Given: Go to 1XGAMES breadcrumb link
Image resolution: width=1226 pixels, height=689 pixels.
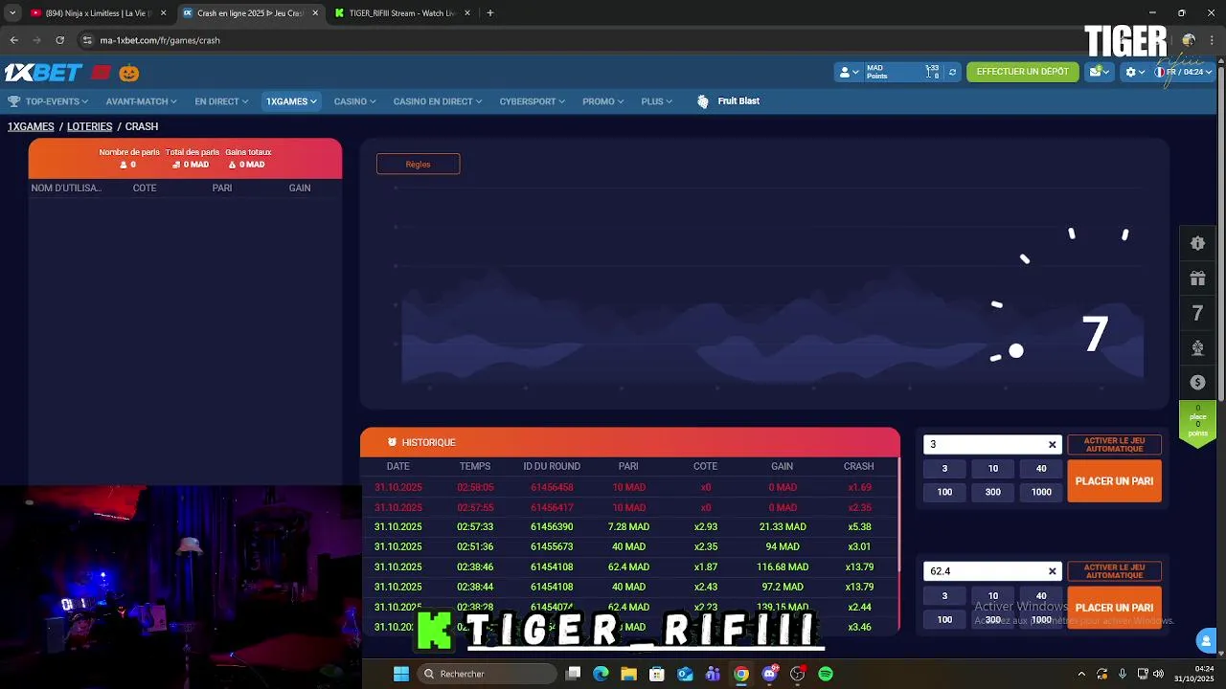Looking at the screenshot, I should [31, 126].
